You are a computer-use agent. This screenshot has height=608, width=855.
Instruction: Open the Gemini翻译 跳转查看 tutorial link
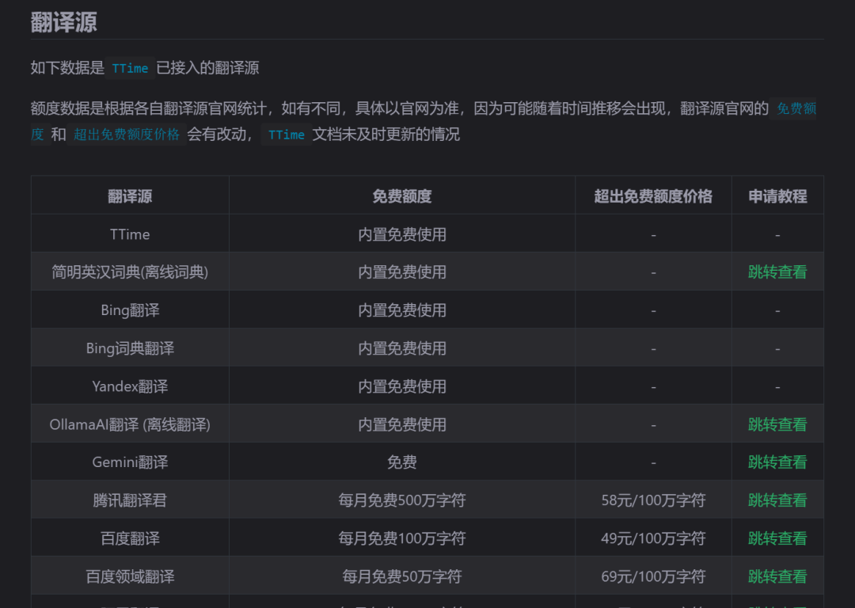pyautogui.click(x=777, y=462)
